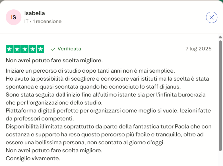The width and height of the screenshot is (223, 166).
Task: Click the final line "Consiglio vivamente."
Action: (33, 158)
